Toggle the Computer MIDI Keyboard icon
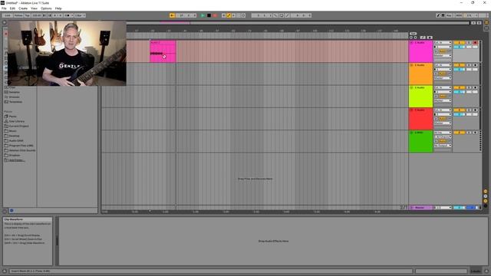Viewport: 491px width, 276px height. [x=443, y=15]
